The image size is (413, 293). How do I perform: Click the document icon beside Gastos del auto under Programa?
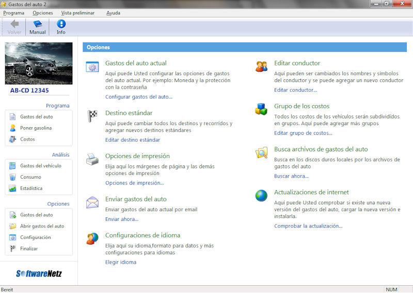12,117
